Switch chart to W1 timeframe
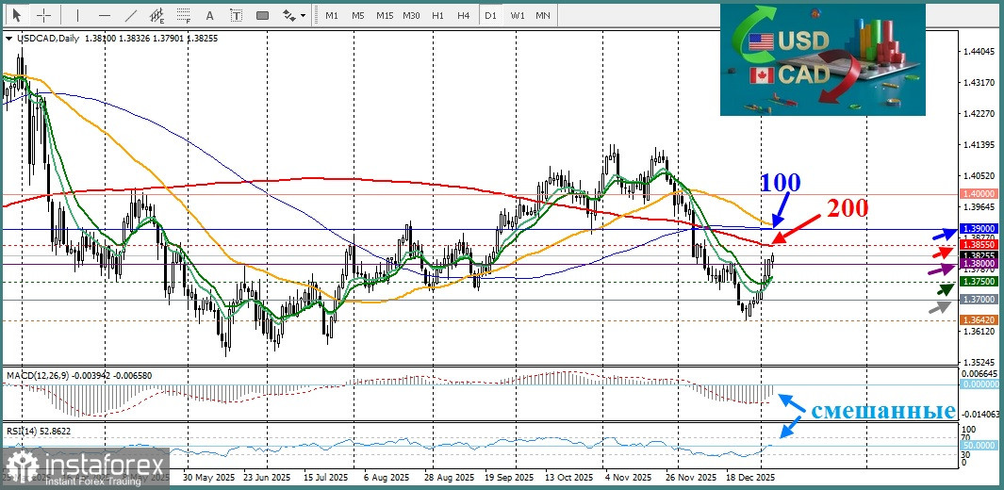 tap(518, 15)
